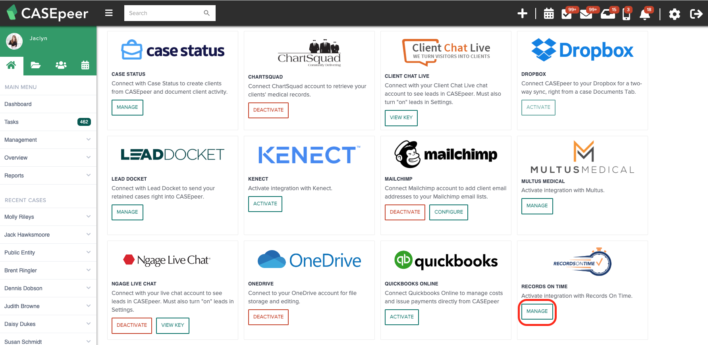Viewport: 708px width, 345px height.
Task: Expand the Management menu chevron
Action: click(x=89, y=139)
